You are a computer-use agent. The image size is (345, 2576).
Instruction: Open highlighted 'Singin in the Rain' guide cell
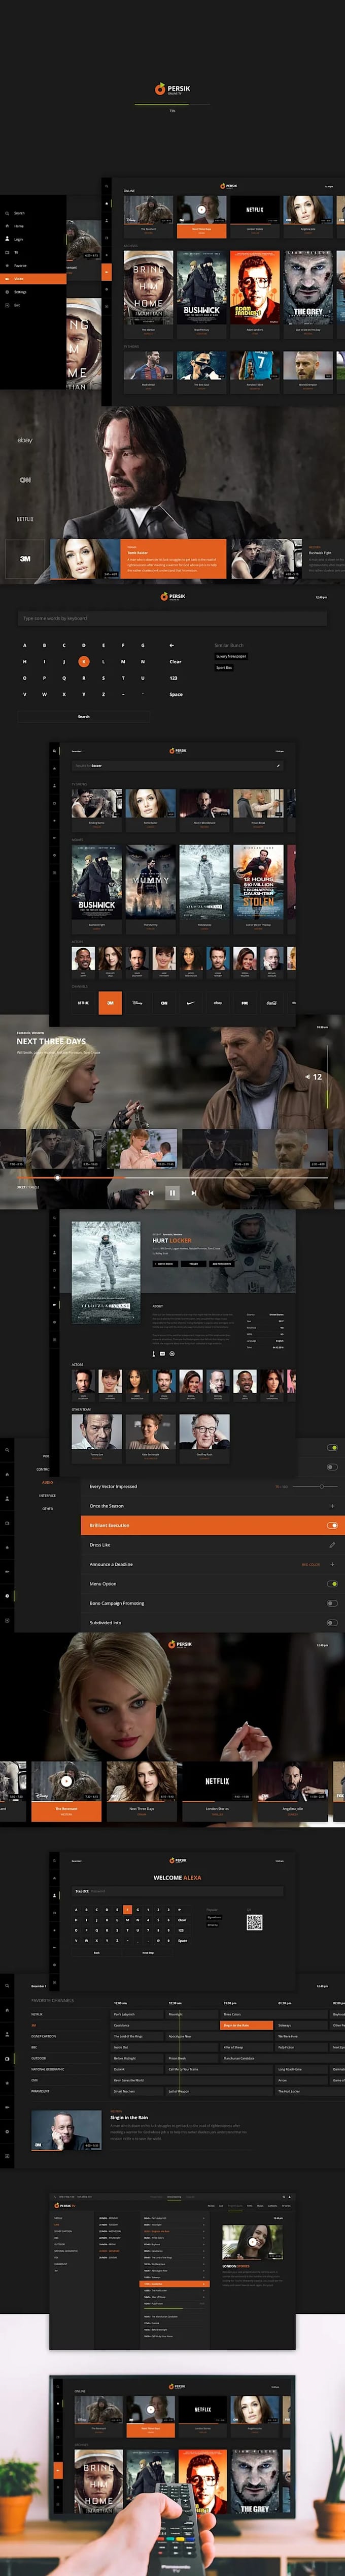246,2025
